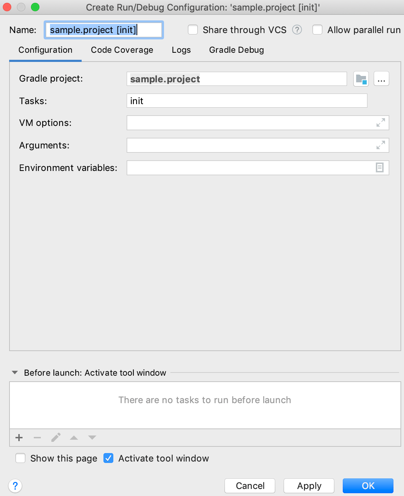
Task: Collapse the Before launch section
Action: point(15,373)
